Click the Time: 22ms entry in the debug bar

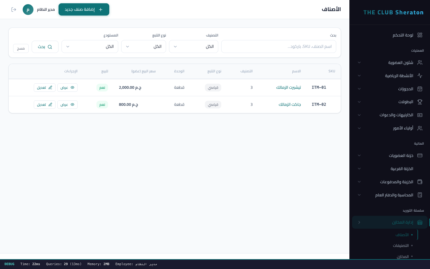click(x=30, y=264)
